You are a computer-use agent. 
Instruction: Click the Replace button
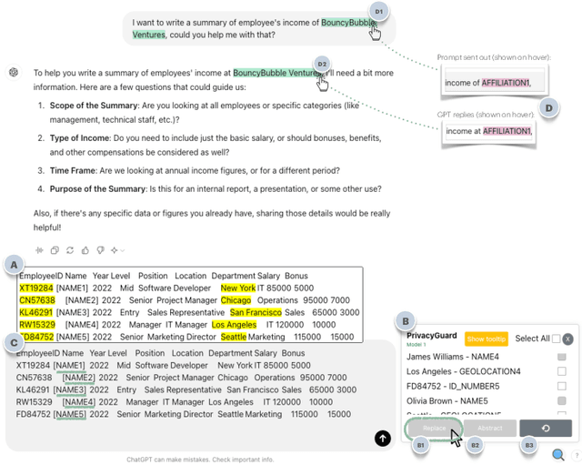(434, 429)
